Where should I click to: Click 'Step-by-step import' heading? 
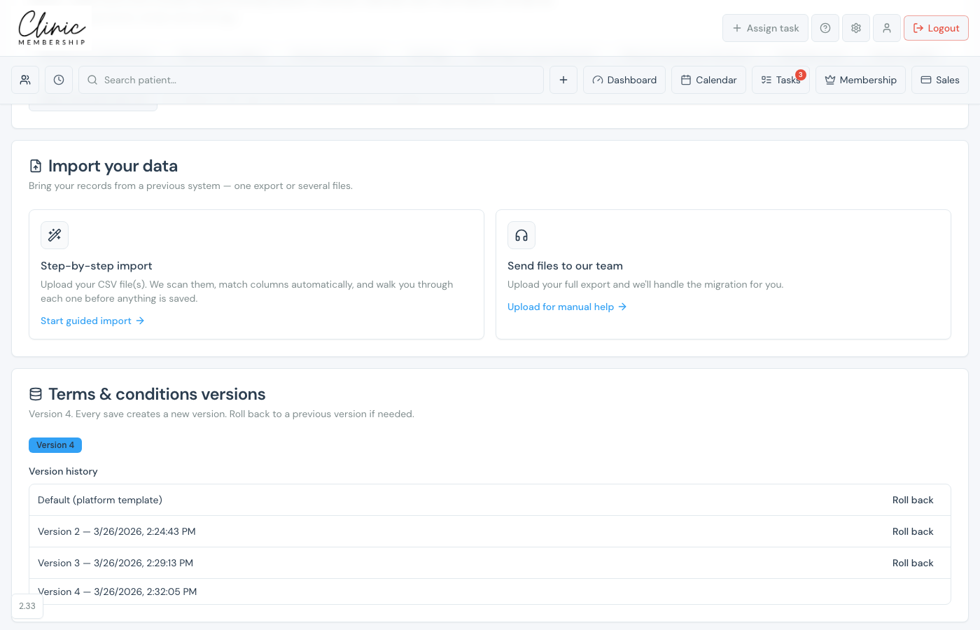click(97, 266)
